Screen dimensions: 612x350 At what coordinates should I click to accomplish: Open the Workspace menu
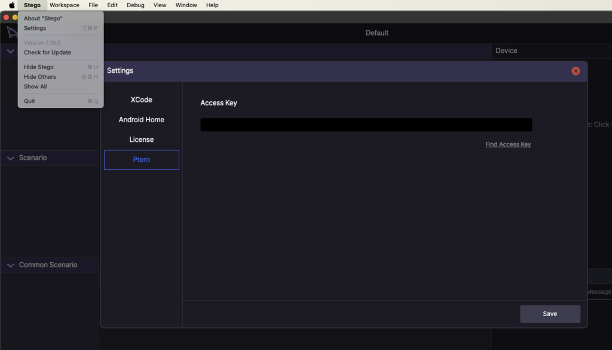pyautogui.click(x=65, y=5)
